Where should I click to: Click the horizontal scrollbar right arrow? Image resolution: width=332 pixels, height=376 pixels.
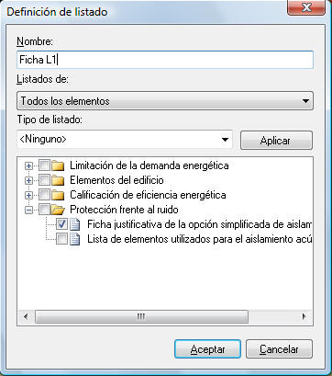pyautogui.click(x=304, y=316)
